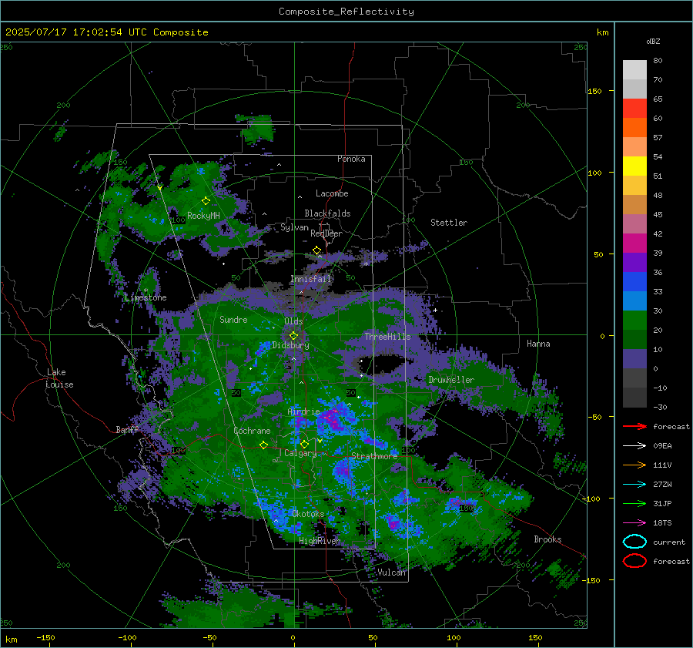The image size is (693, 648).
Task: Select the ThreeHills city label
Action: point(387,337)
